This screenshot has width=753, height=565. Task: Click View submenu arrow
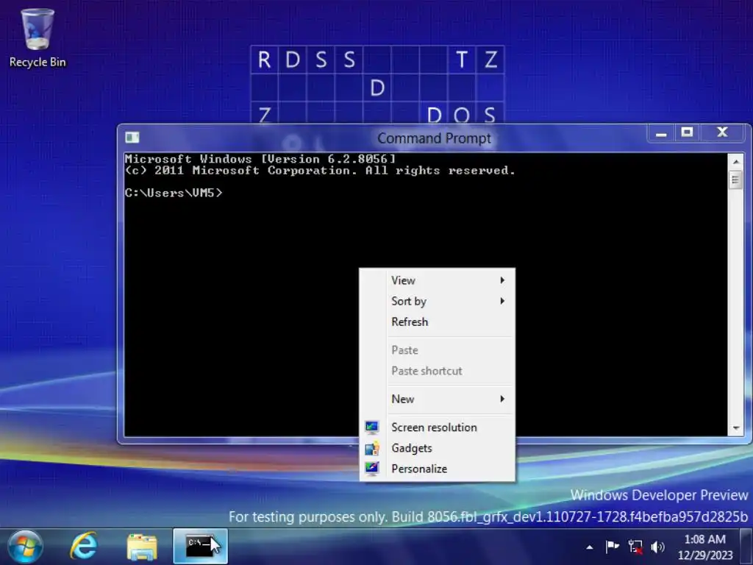coord(502,280)
